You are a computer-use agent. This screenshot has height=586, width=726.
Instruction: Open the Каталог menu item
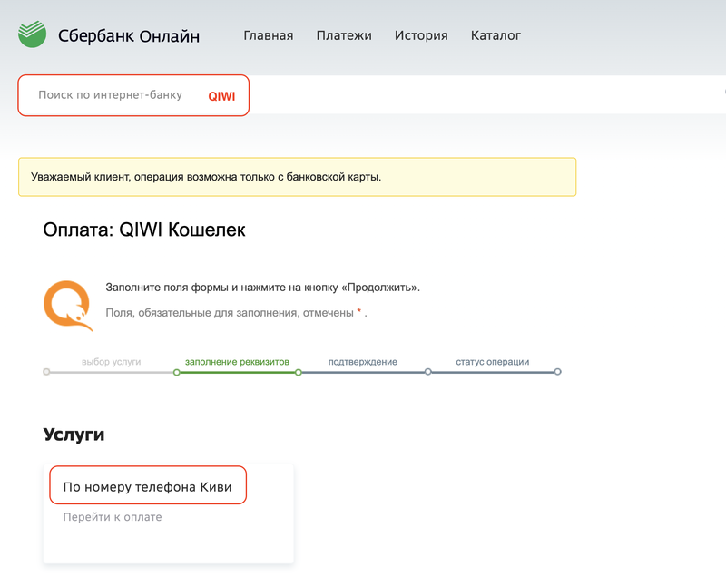point(495,35)
